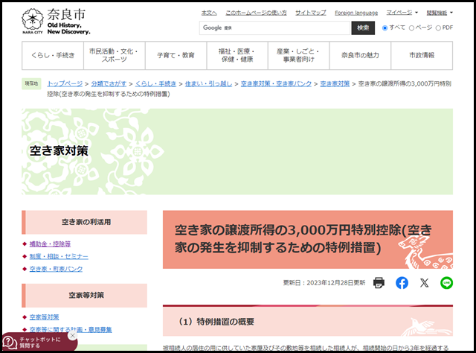Open the くらし・手続き menu
This screenshot has height=353, width=476.
53,55
